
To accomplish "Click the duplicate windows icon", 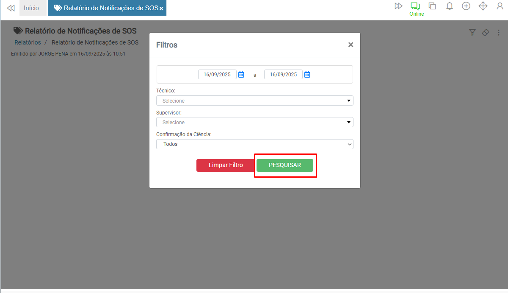I will [x=432, y=6].
